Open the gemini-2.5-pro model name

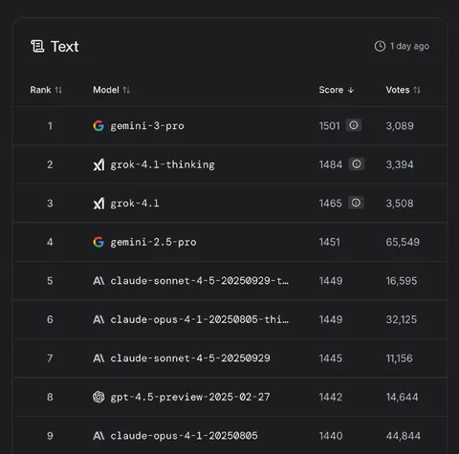click(153, 242)
